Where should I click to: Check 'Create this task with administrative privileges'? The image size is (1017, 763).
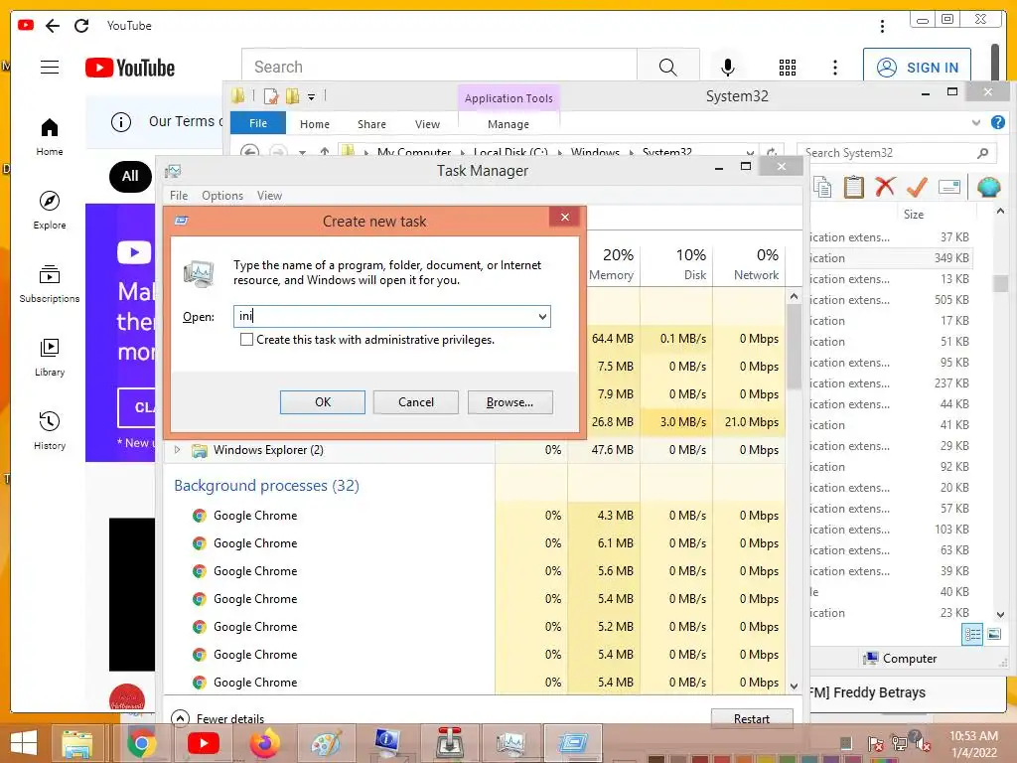(246, 340)
